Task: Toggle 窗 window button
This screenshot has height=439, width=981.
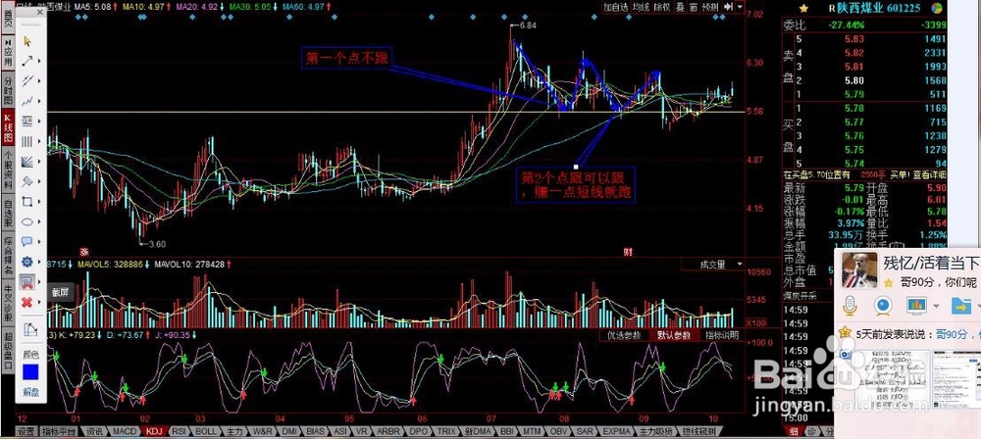Action: [694, 7]
